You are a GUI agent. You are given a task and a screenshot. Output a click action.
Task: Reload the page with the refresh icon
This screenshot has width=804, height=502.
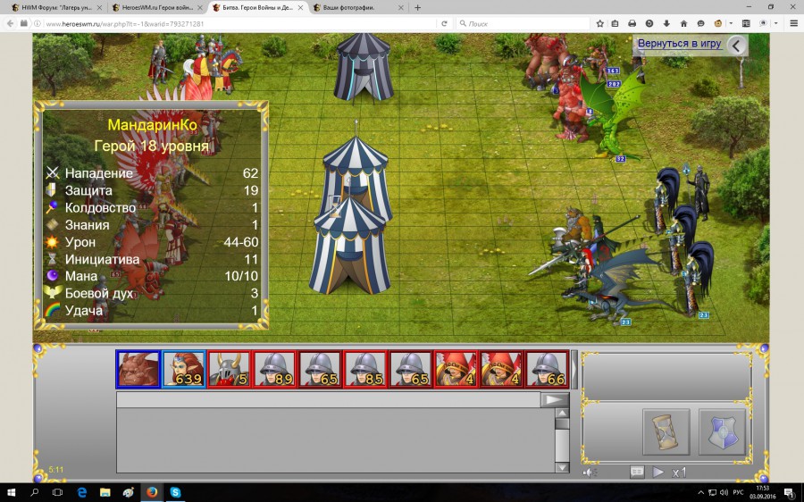pos(444,23)
